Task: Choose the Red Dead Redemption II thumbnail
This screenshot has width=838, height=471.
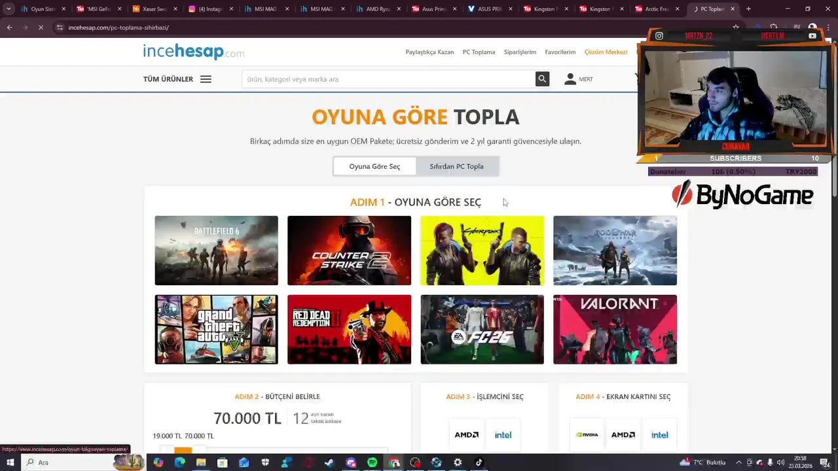Action: pyautogui.click(x=349, y=330)
